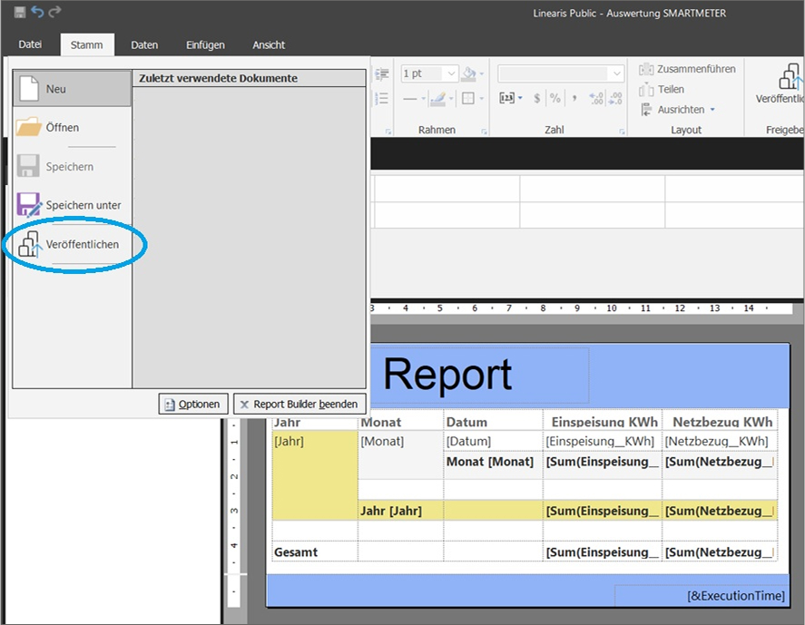Click the fill color bucket icon
805x625 pixels.
tap(468, 73)
